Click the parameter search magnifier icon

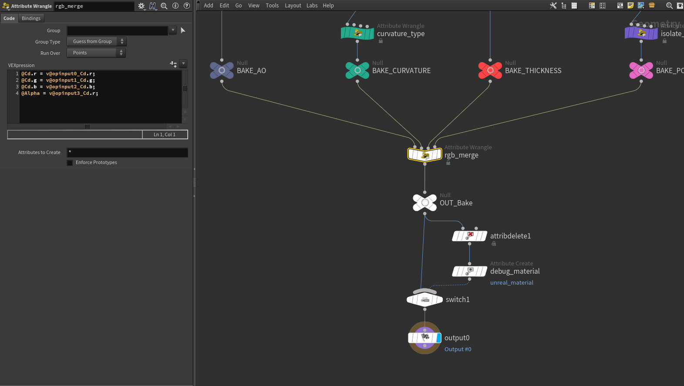164,6
